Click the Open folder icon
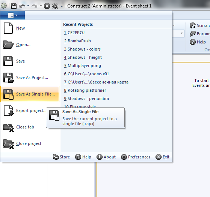The image size is (210, 197). click(8, 45)
